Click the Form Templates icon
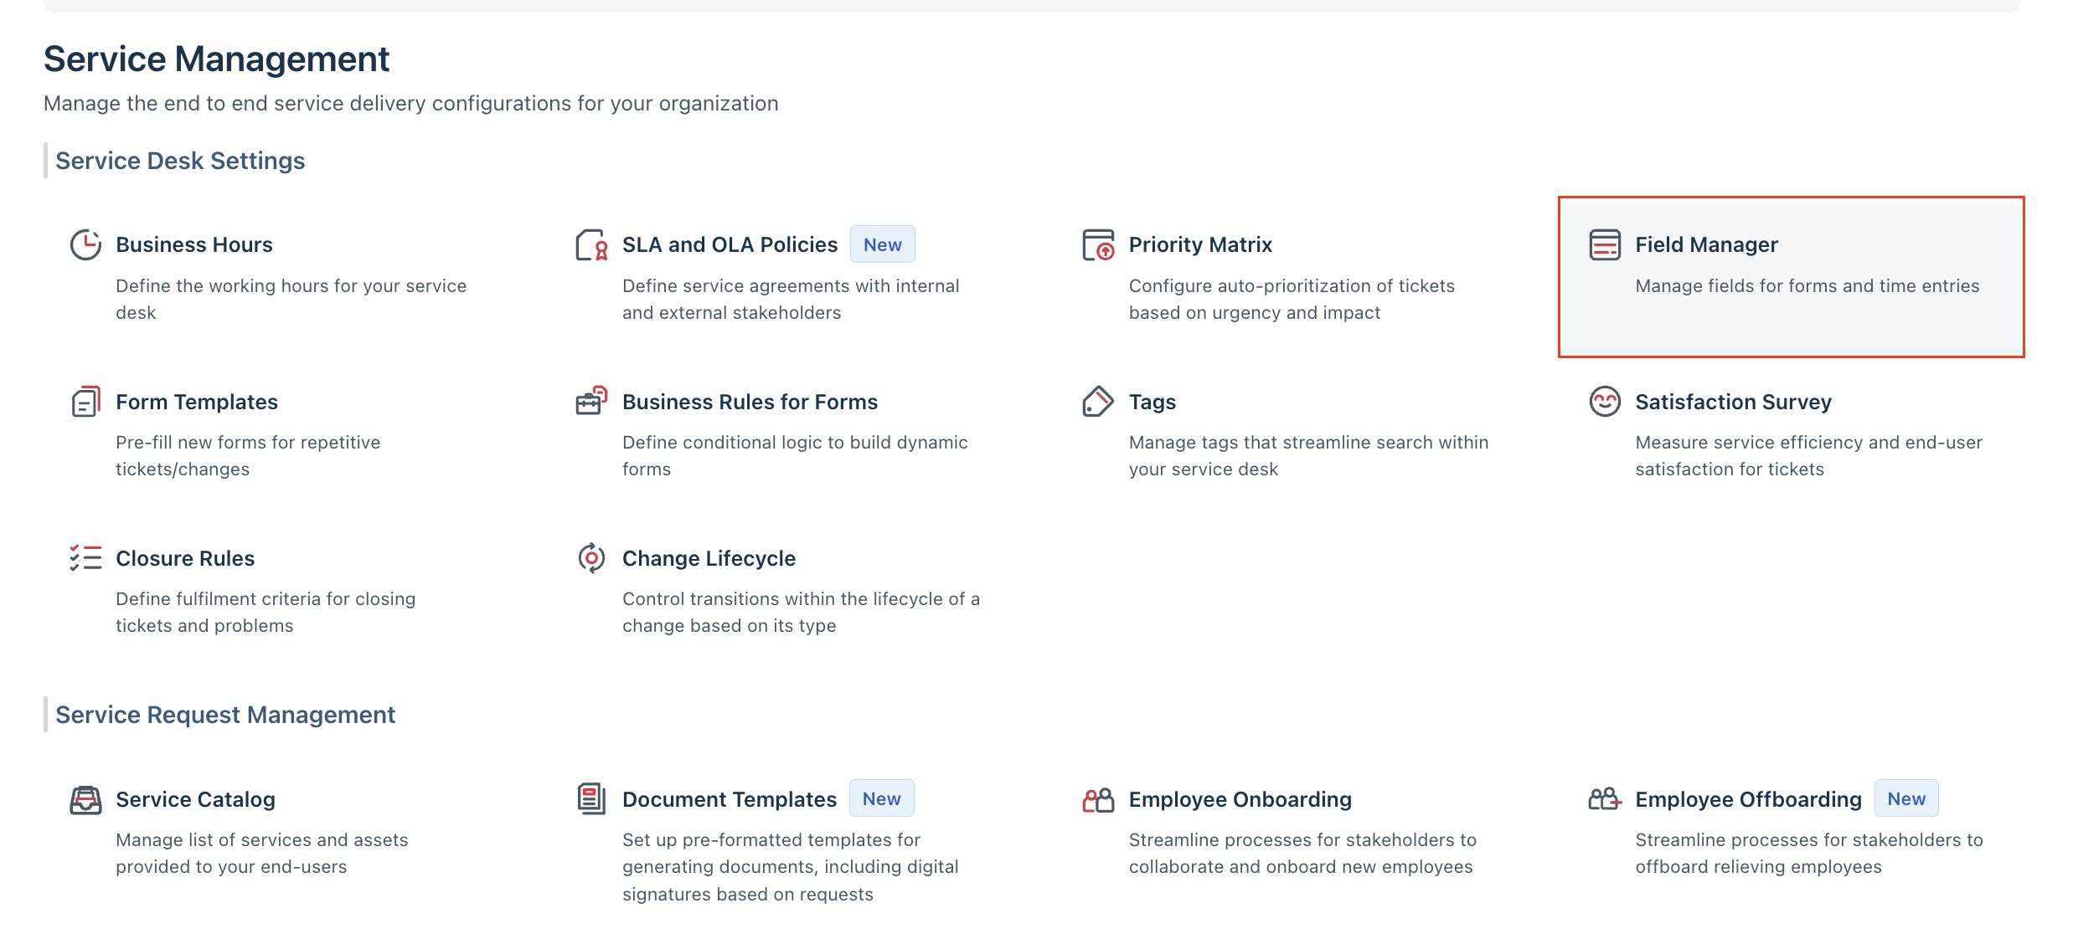 85,402
